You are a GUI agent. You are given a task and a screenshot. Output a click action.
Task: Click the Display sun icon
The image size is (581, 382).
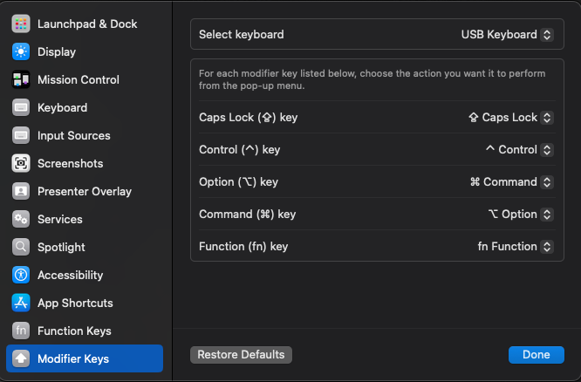tap(21, 51)
